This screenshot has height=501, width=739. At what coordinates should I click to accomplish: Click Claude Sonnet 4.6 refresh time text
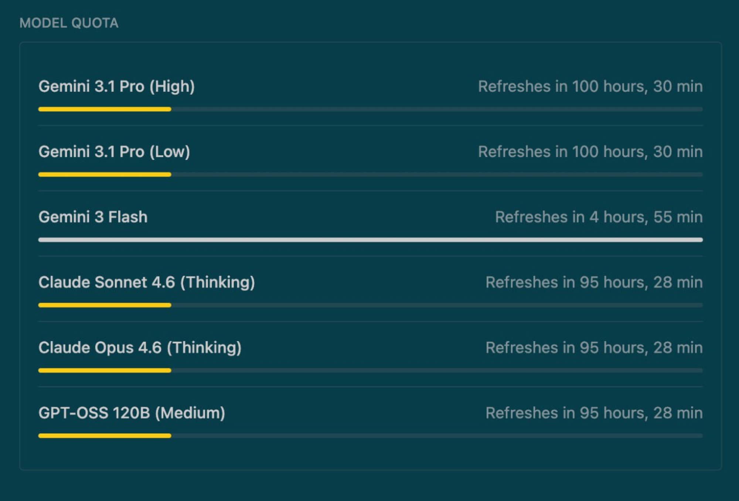(x=594, y=282)
